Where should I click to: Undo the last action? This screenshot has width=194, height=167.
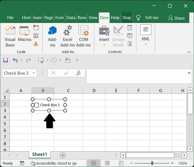click(x=15, y=60)
